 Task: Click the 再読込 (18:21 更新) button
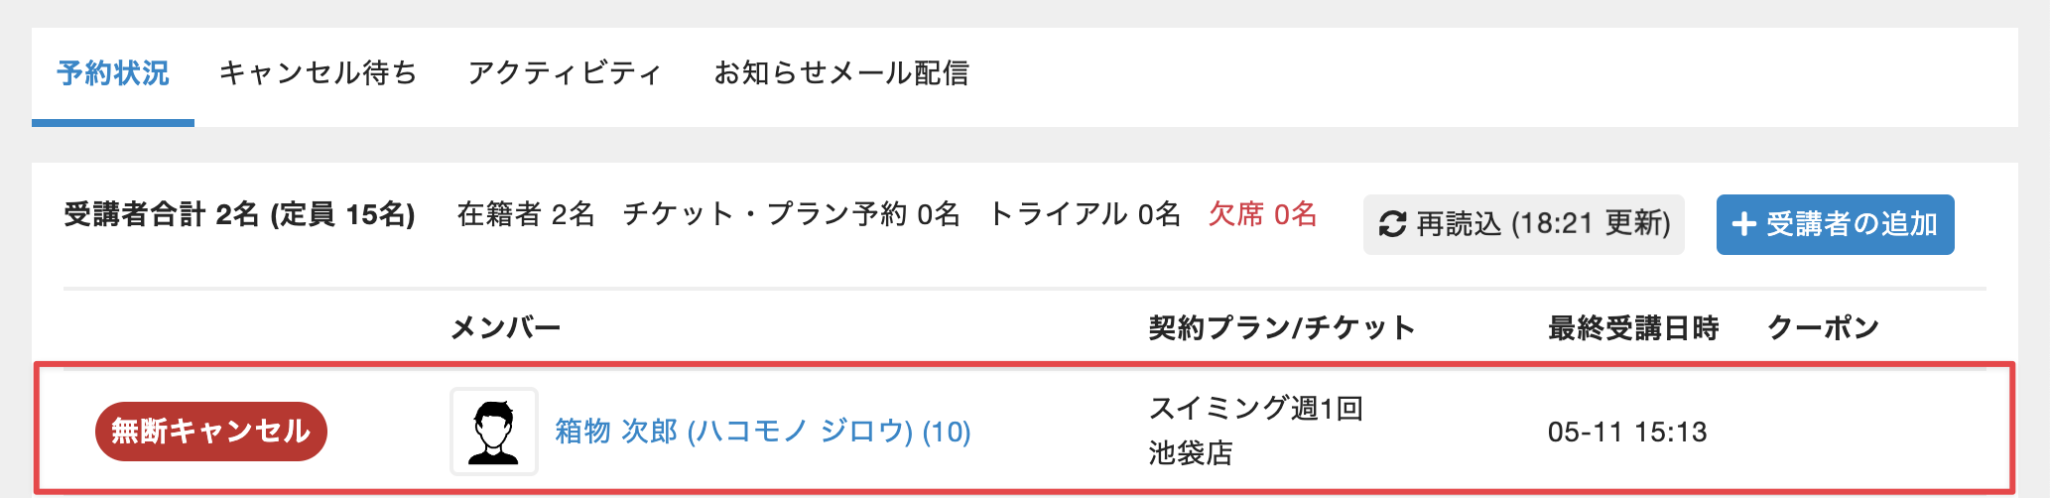click(1523, 224)
